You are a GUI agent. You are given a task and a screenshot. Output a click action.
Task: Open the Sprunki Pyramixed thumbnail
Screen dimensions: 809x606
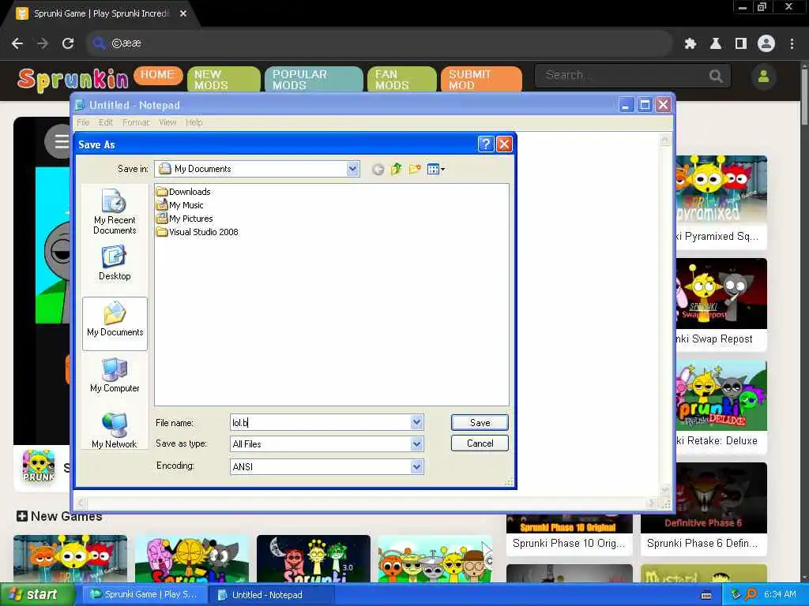coord(721,190)
